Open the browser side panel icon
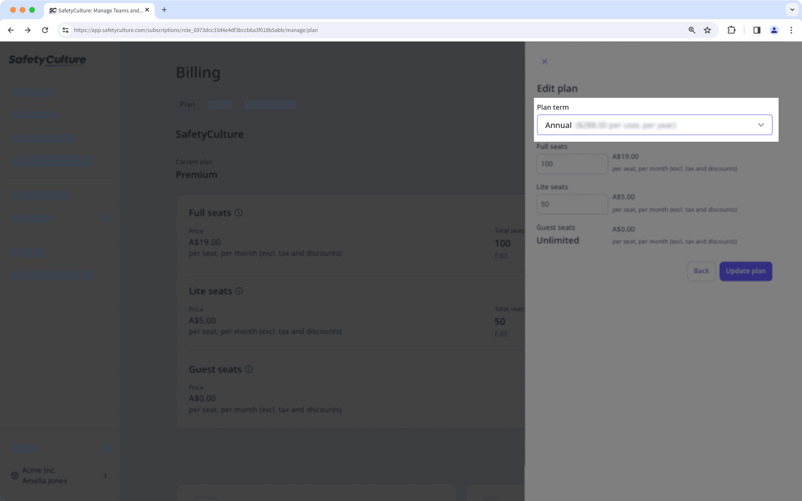 click(x=756, y=30)
